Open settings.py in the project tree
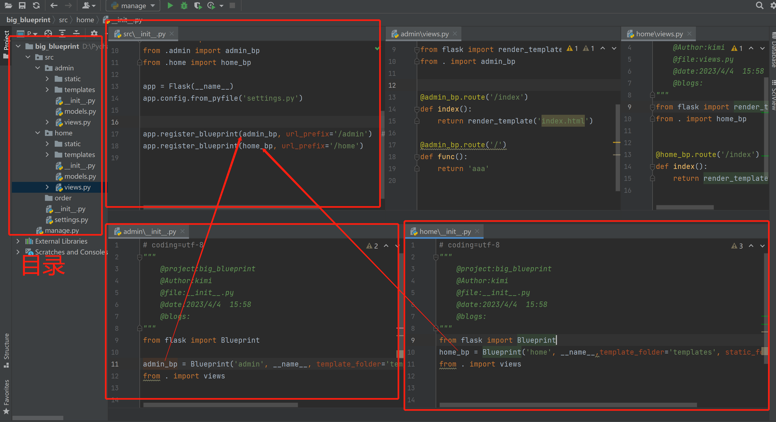The width and height of the screenshot is (776, 422). 71,220
